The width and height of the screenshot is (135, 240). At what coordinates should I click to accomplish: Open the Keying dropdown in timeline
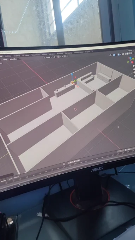[4, 181]
